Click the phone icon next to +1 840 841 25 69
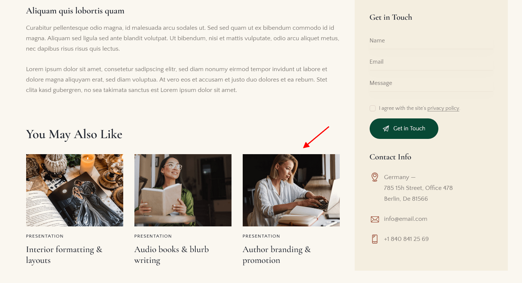 pyautogui.click(x=375, y=239)
